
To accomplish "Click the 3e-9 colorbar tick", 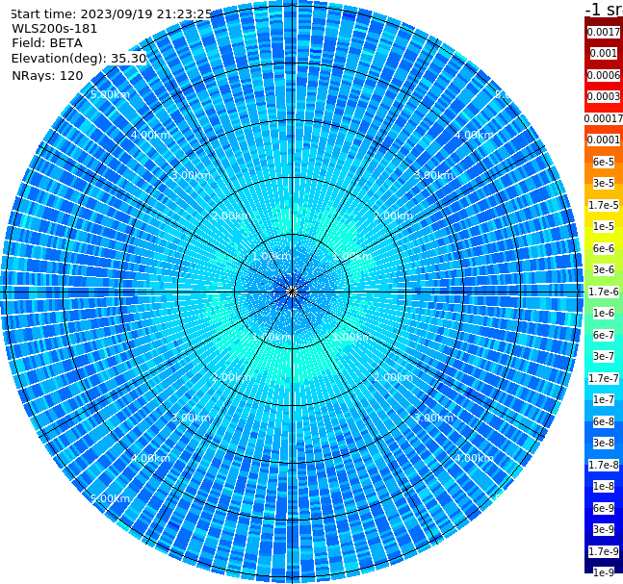I will [604, 529].
